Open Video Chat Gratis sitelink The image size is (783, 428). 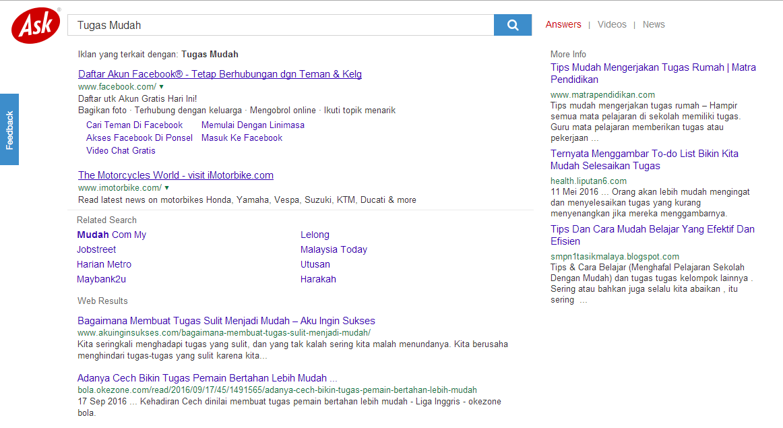tap(121, 151)
